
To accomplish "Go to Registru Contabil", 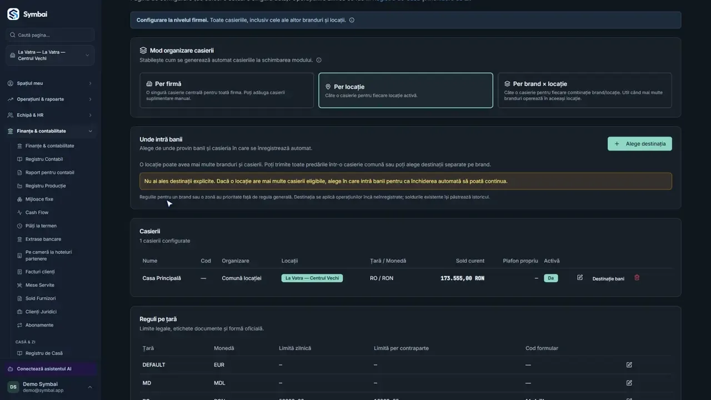I will pyautogui.click(x=44, y=159).
